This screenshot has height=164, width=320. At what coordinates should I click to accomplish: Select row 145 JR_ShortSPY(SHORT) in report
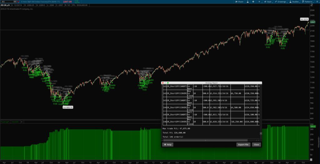[211, 115]
